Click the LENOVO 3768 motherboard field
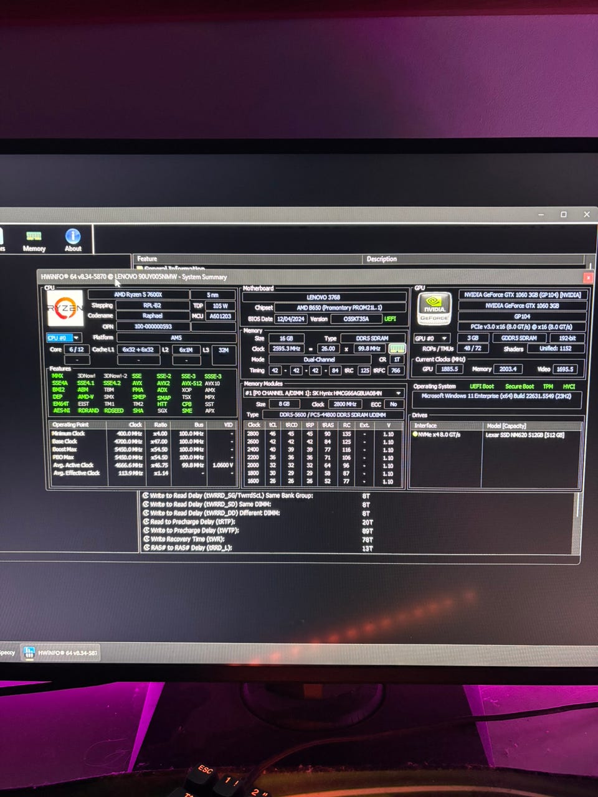The width and height of the screenshot is (598, 797). [323, 297]
